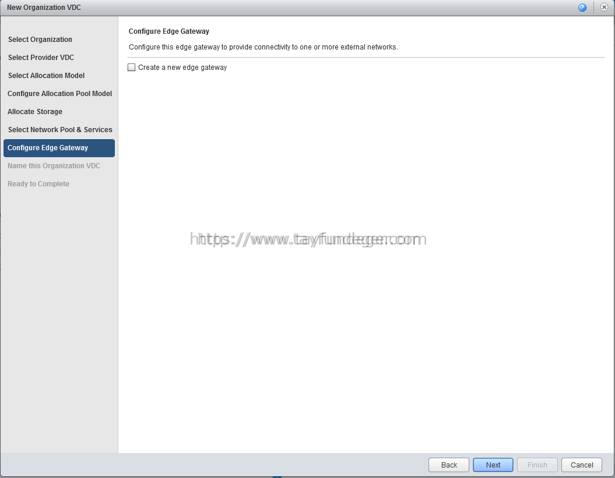Click the Next button

493,465
